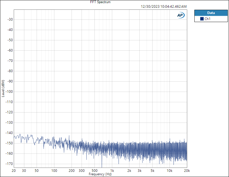The width and height of the screenshot is (229, 177).
Task: Click the -170 Y-axis tick label
Action: pyautogui.click(x=9, y=164)
